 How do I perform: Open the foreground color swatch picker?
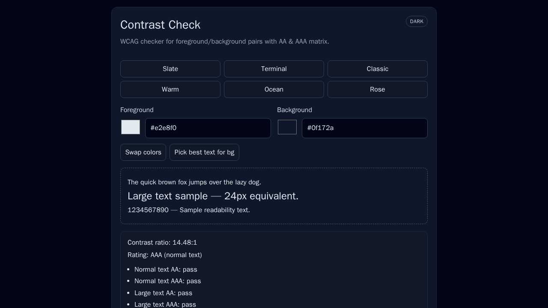coord(131,127)
